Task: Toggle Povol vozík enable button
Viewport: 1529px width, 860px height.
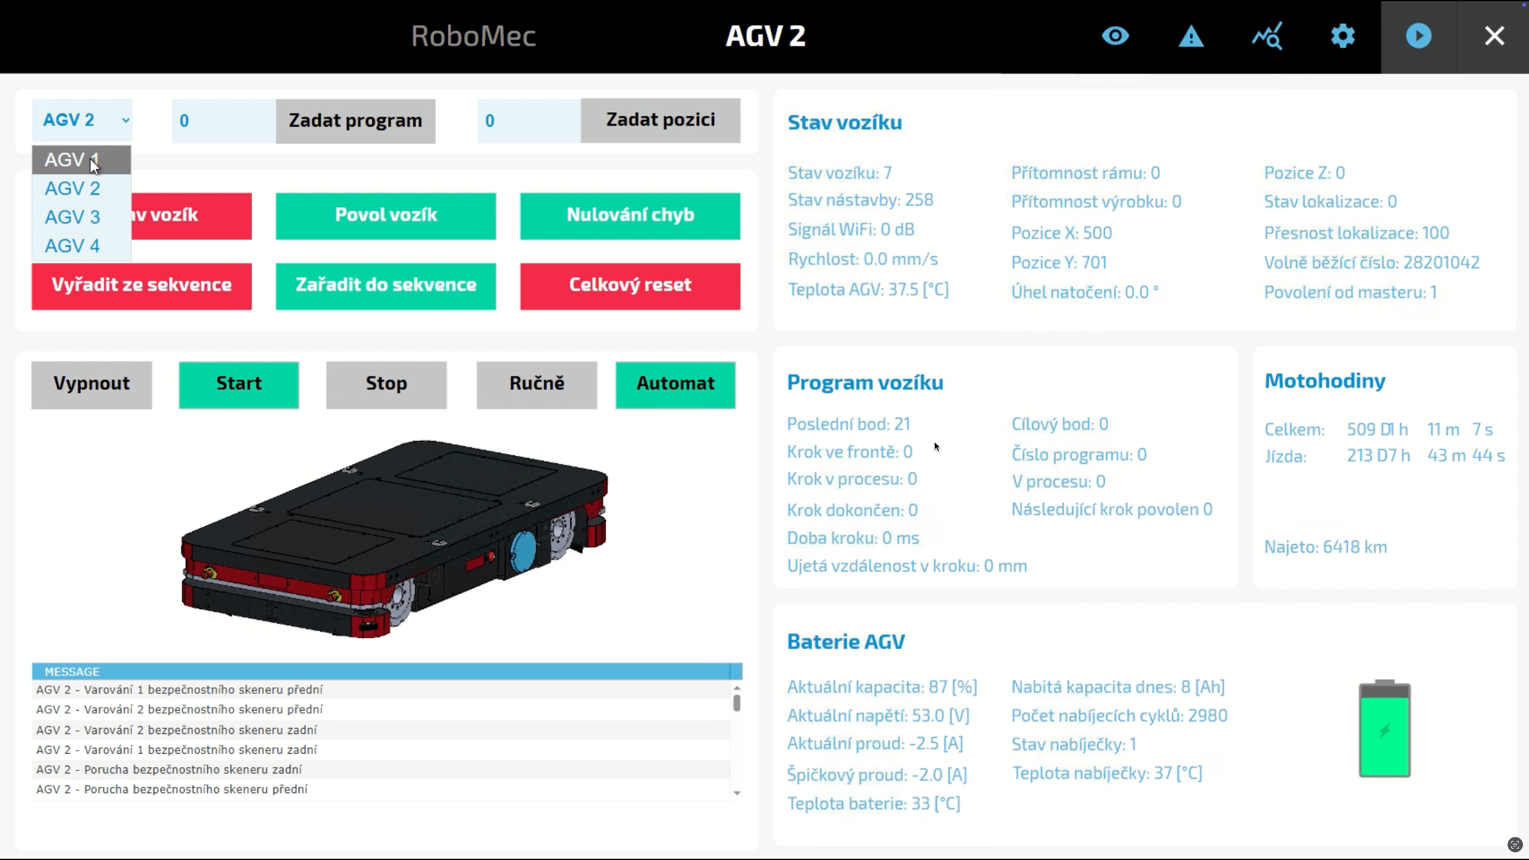Action: (x=386, y=216)
